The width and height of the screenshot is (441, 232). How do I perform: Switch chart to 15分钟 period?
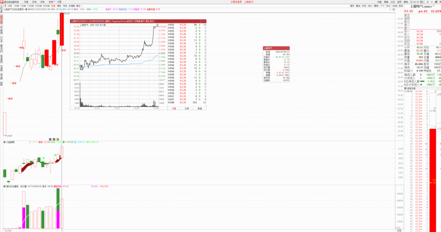[30, 6]
